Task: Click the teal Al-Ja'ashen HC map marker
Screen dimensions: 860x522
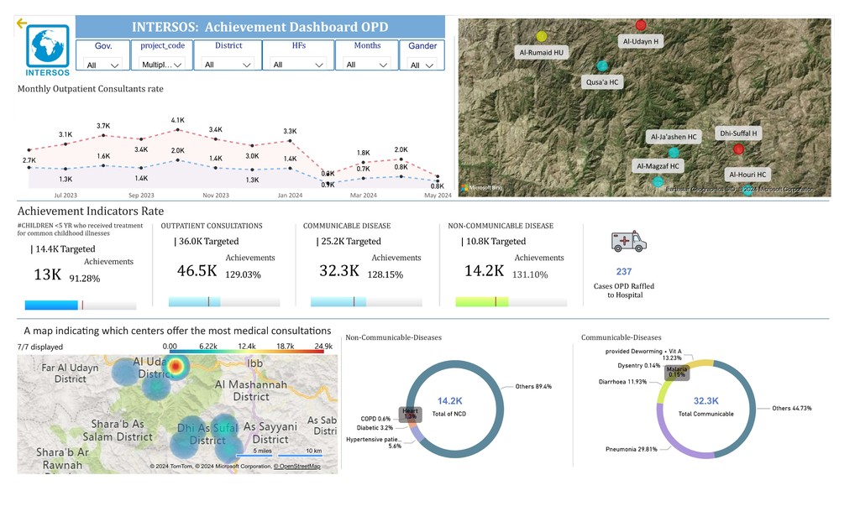Action: pos(674,152)
